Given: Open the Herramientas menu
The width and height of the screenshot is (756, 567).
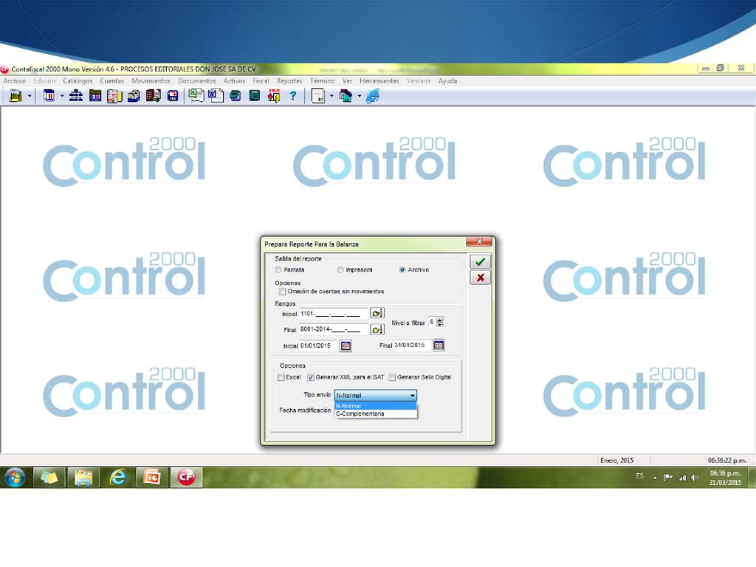Looking at the screenshot, I should tap(379, 81).
